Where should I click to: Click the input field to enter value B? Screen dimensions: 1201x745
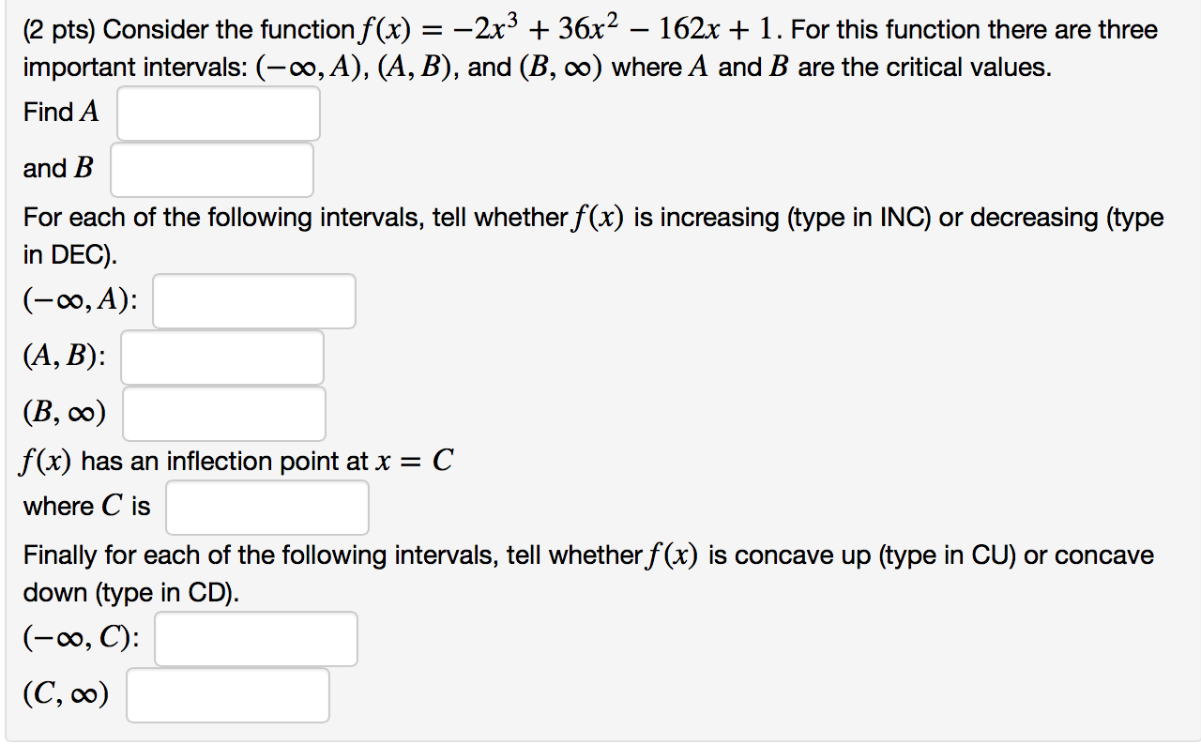click(212, 169)
